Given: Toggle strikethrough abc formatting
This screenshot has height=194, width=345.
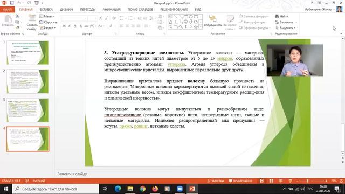Looking at the screenshot, I should click(86, 26).
